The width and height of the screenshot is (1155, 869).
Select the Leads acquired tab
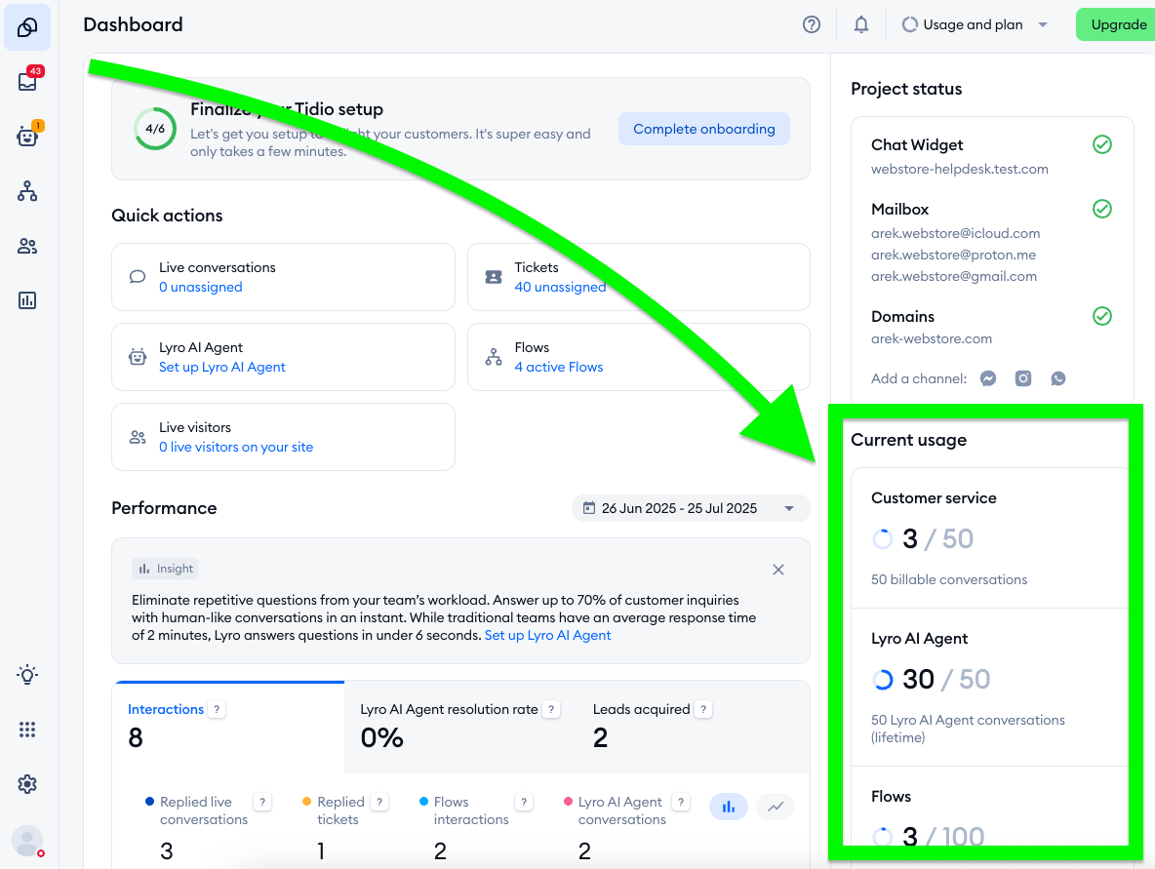pos(694,727)
